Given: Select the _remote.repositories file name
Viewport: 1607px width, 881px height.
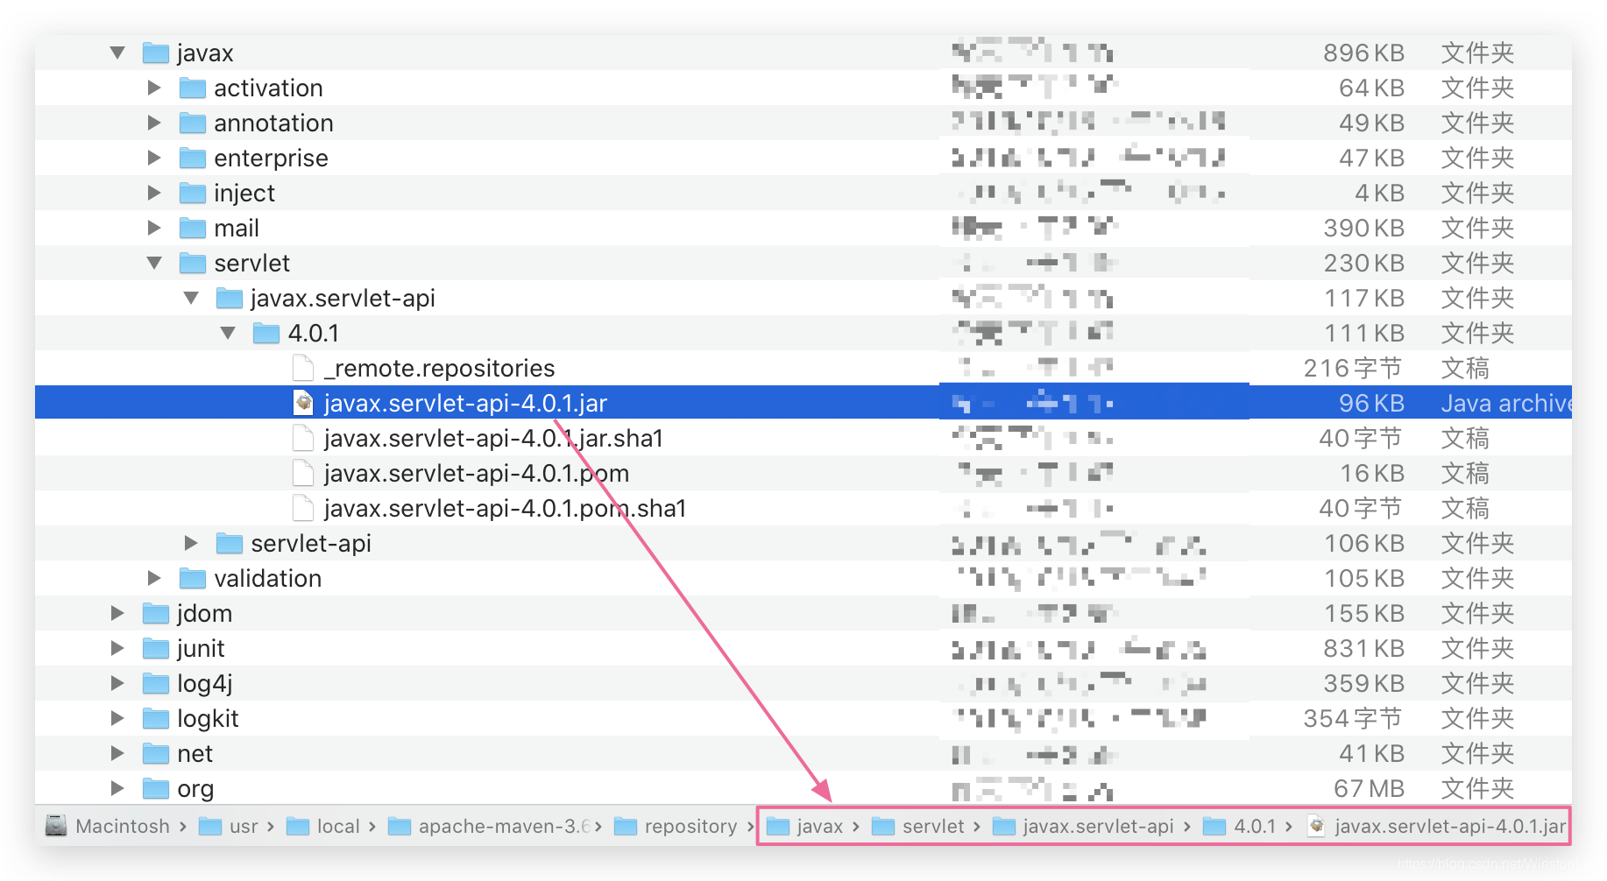Looking at the screenshot, I should click(x=440, y=369).
